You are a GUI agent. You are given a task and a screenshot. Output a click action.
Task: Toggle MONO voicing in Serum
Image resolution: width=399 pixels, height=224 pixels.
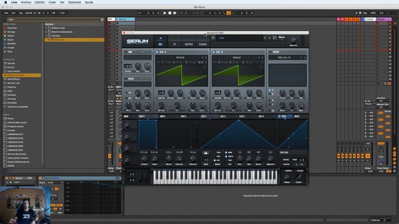click(x=286, y=160)
